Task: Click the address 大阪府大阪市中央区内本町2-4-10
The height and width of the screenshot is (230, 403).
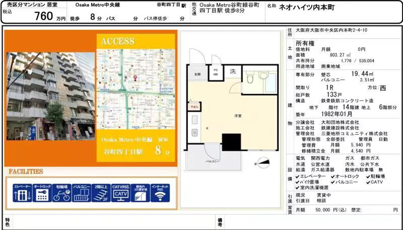Action: click(x=331, y=30)
